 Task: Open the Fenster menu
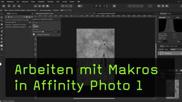[72, 2]
